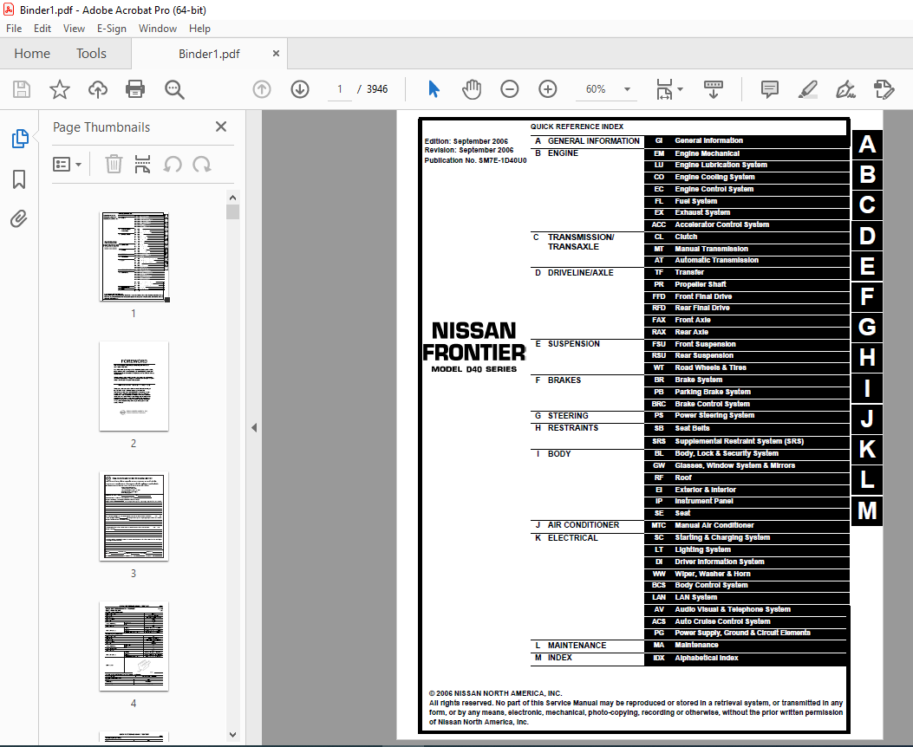This screenshot has width=913, height=747.
Task: Open the AT Automatic Transmission entry
Action: [746, 261]
